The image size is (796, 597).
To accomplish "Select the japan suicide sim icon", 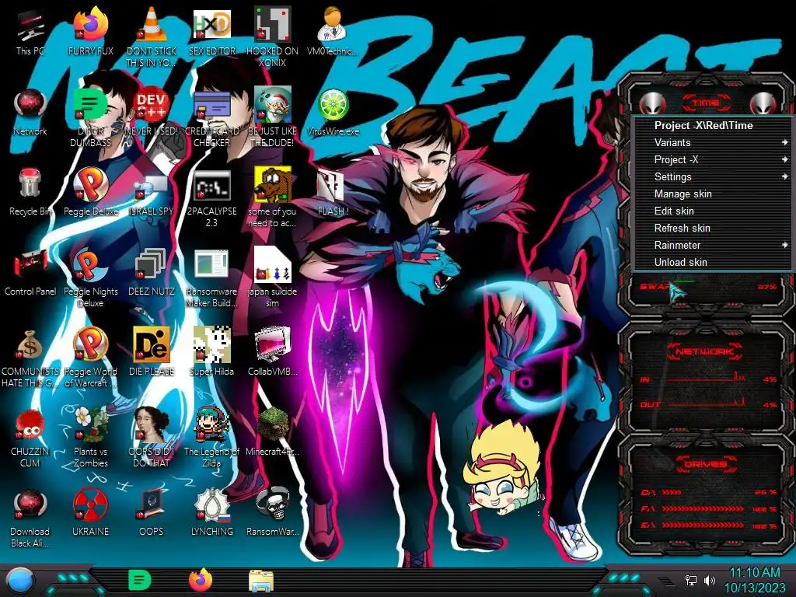I will click(x=272, y=278).
